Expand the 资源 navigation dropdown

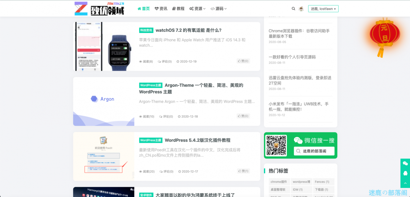coord(198,9)
